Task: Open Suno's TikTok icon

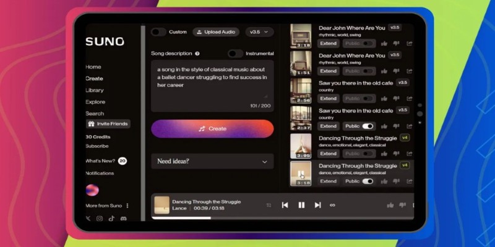Action: (111, 219)
